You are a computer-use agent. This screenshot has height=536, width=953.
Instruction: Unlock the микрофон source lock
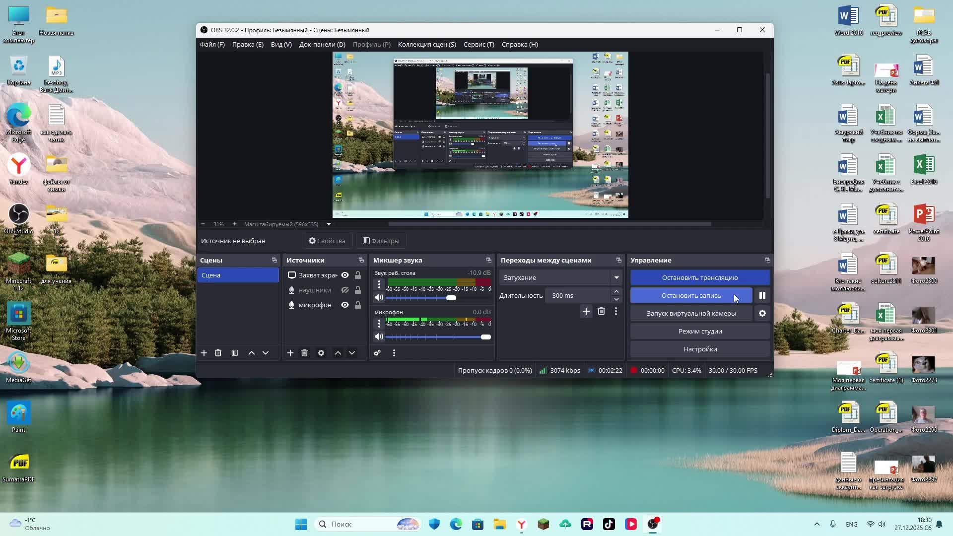coord(358,305)
